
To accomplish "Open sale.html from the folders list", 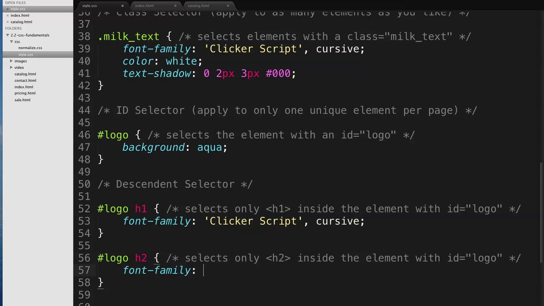I will coord(22,99).
